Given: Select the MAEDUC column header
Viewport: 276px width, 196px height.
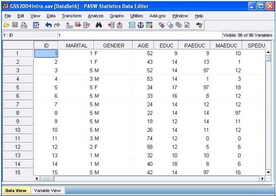Looking at the screenshot, I should coord(226,45).
